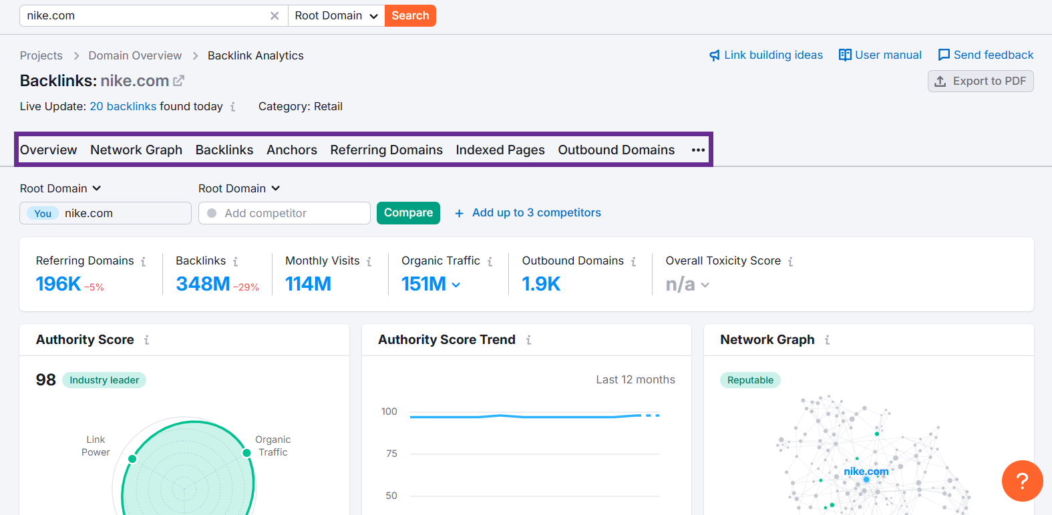This screenshot has width=1052, height=515.
Task: Go to Projects breadcrumb
Action: coord(41,55)
